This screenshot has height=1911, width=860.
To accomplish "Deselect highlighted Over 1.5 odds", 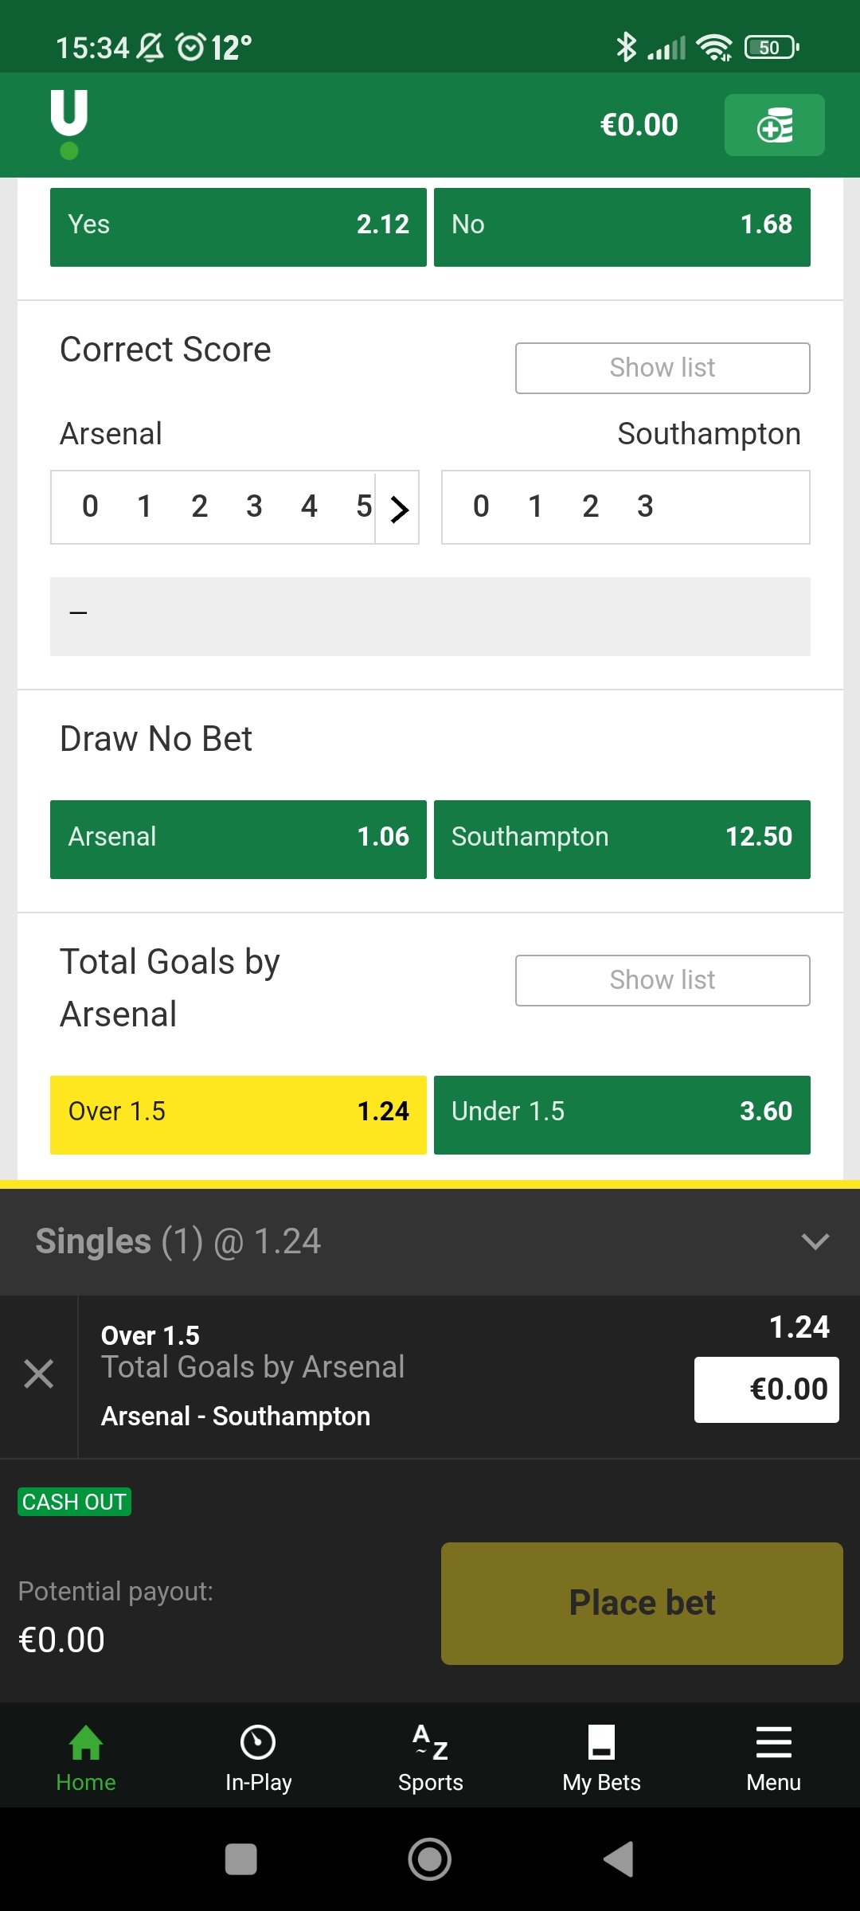I will (x=238, y=1115).
